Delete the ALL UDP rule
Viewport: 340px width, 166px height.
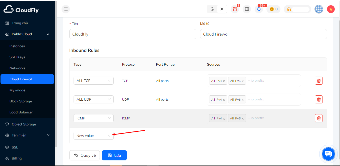[319, 99]
